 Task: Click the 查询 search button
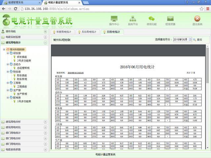click(197, 39)
